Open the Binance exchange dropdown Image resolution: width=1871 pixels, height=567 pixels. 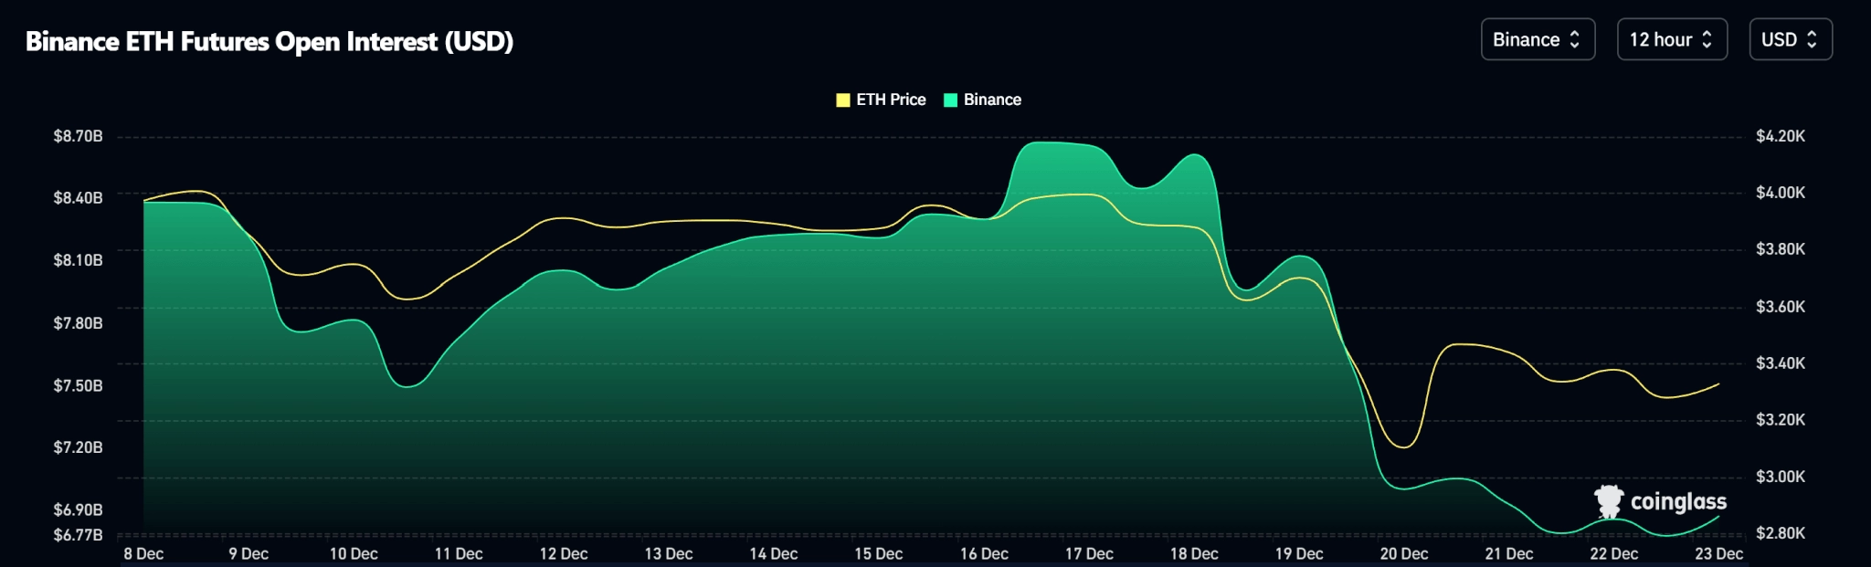click(x=1538, y=39)
